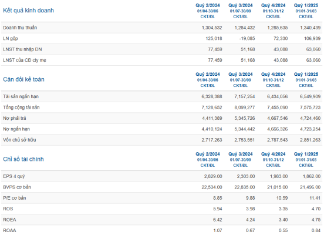
Task: Click the Tổng cộng tài sản row label
Action: click(21, 108)
